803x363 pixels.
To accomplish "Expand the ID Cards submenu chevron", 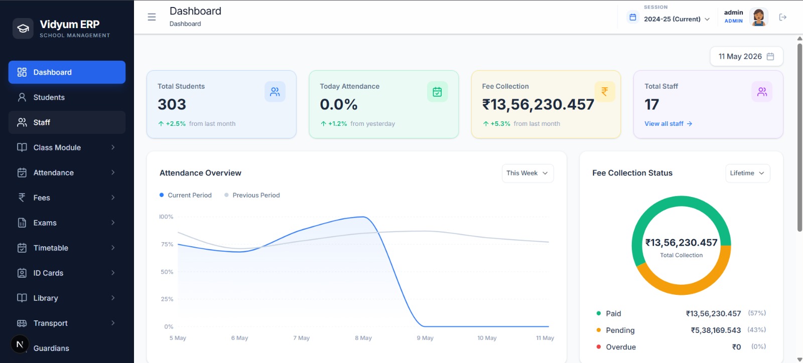I will click(113, 273).
